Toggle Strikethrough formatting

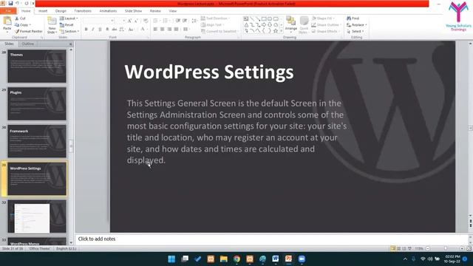115,30
